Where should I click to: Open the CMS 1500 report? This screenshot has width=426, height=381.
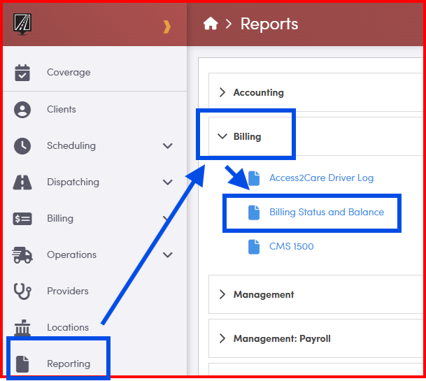291,247
